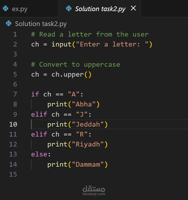Click the print function on line 14
The width and height of the screenshot is (188, 200).
point(57,165)
